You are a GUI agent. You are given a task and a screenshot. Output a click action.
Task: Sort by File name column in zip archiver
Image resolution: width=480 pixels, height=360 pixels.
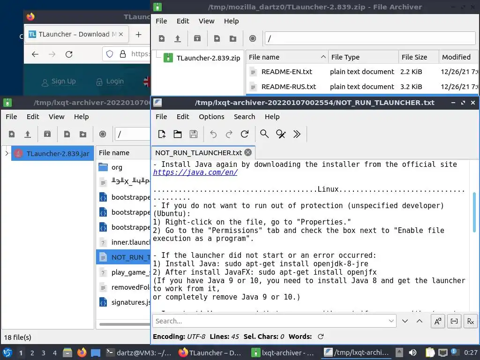pos(287,57)
